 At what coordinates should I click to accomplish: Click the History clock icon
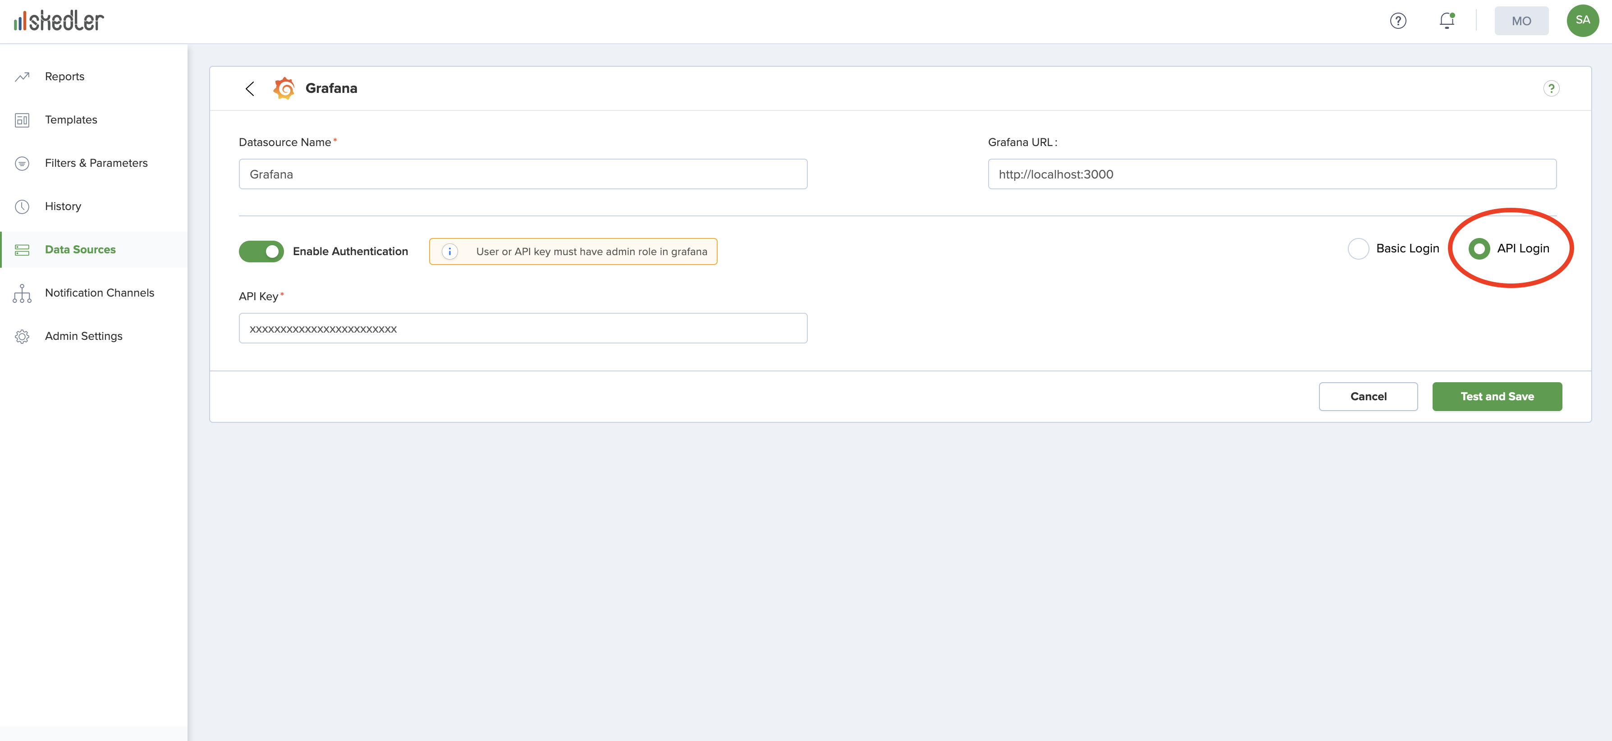tap(22, 206)
